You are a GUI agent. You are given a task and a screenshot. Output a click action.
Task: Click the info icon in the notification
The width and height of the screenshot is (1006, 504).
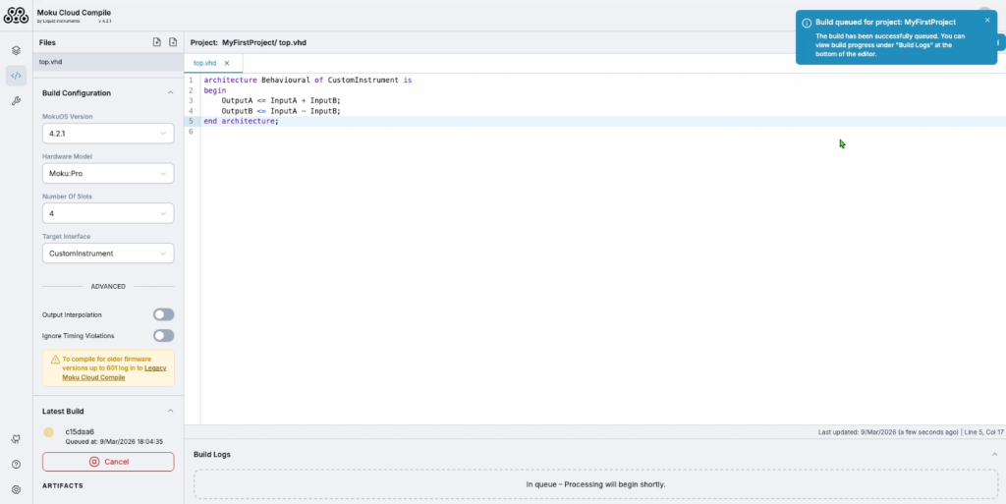click(x=807, y=23)
